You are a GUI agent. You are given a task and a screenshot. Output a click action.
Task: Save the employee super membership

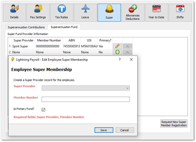coord(104,130)
